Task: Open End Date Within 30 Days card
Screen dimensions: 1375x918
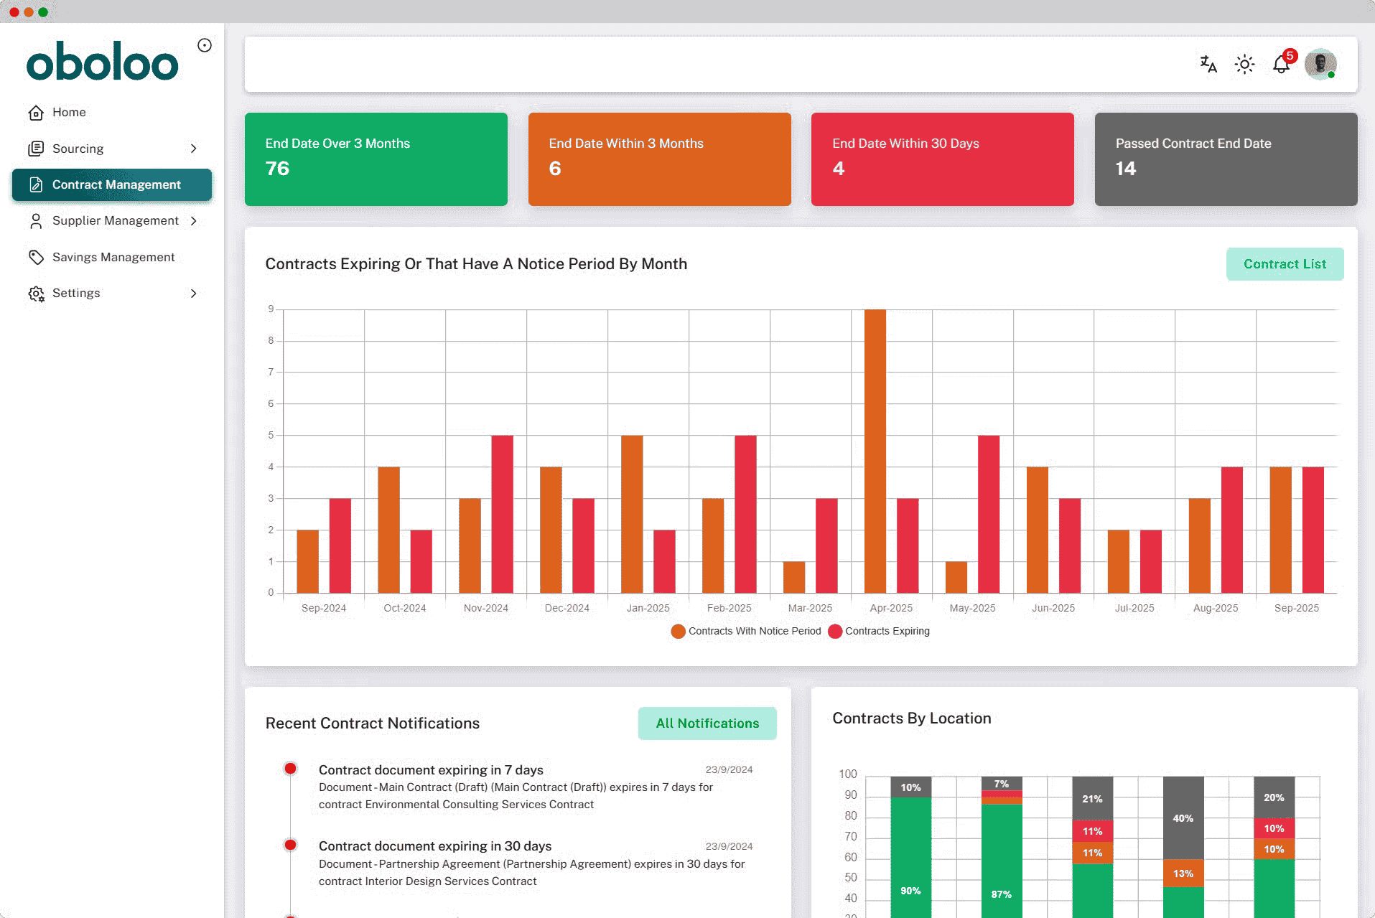Action: [942, 159]
